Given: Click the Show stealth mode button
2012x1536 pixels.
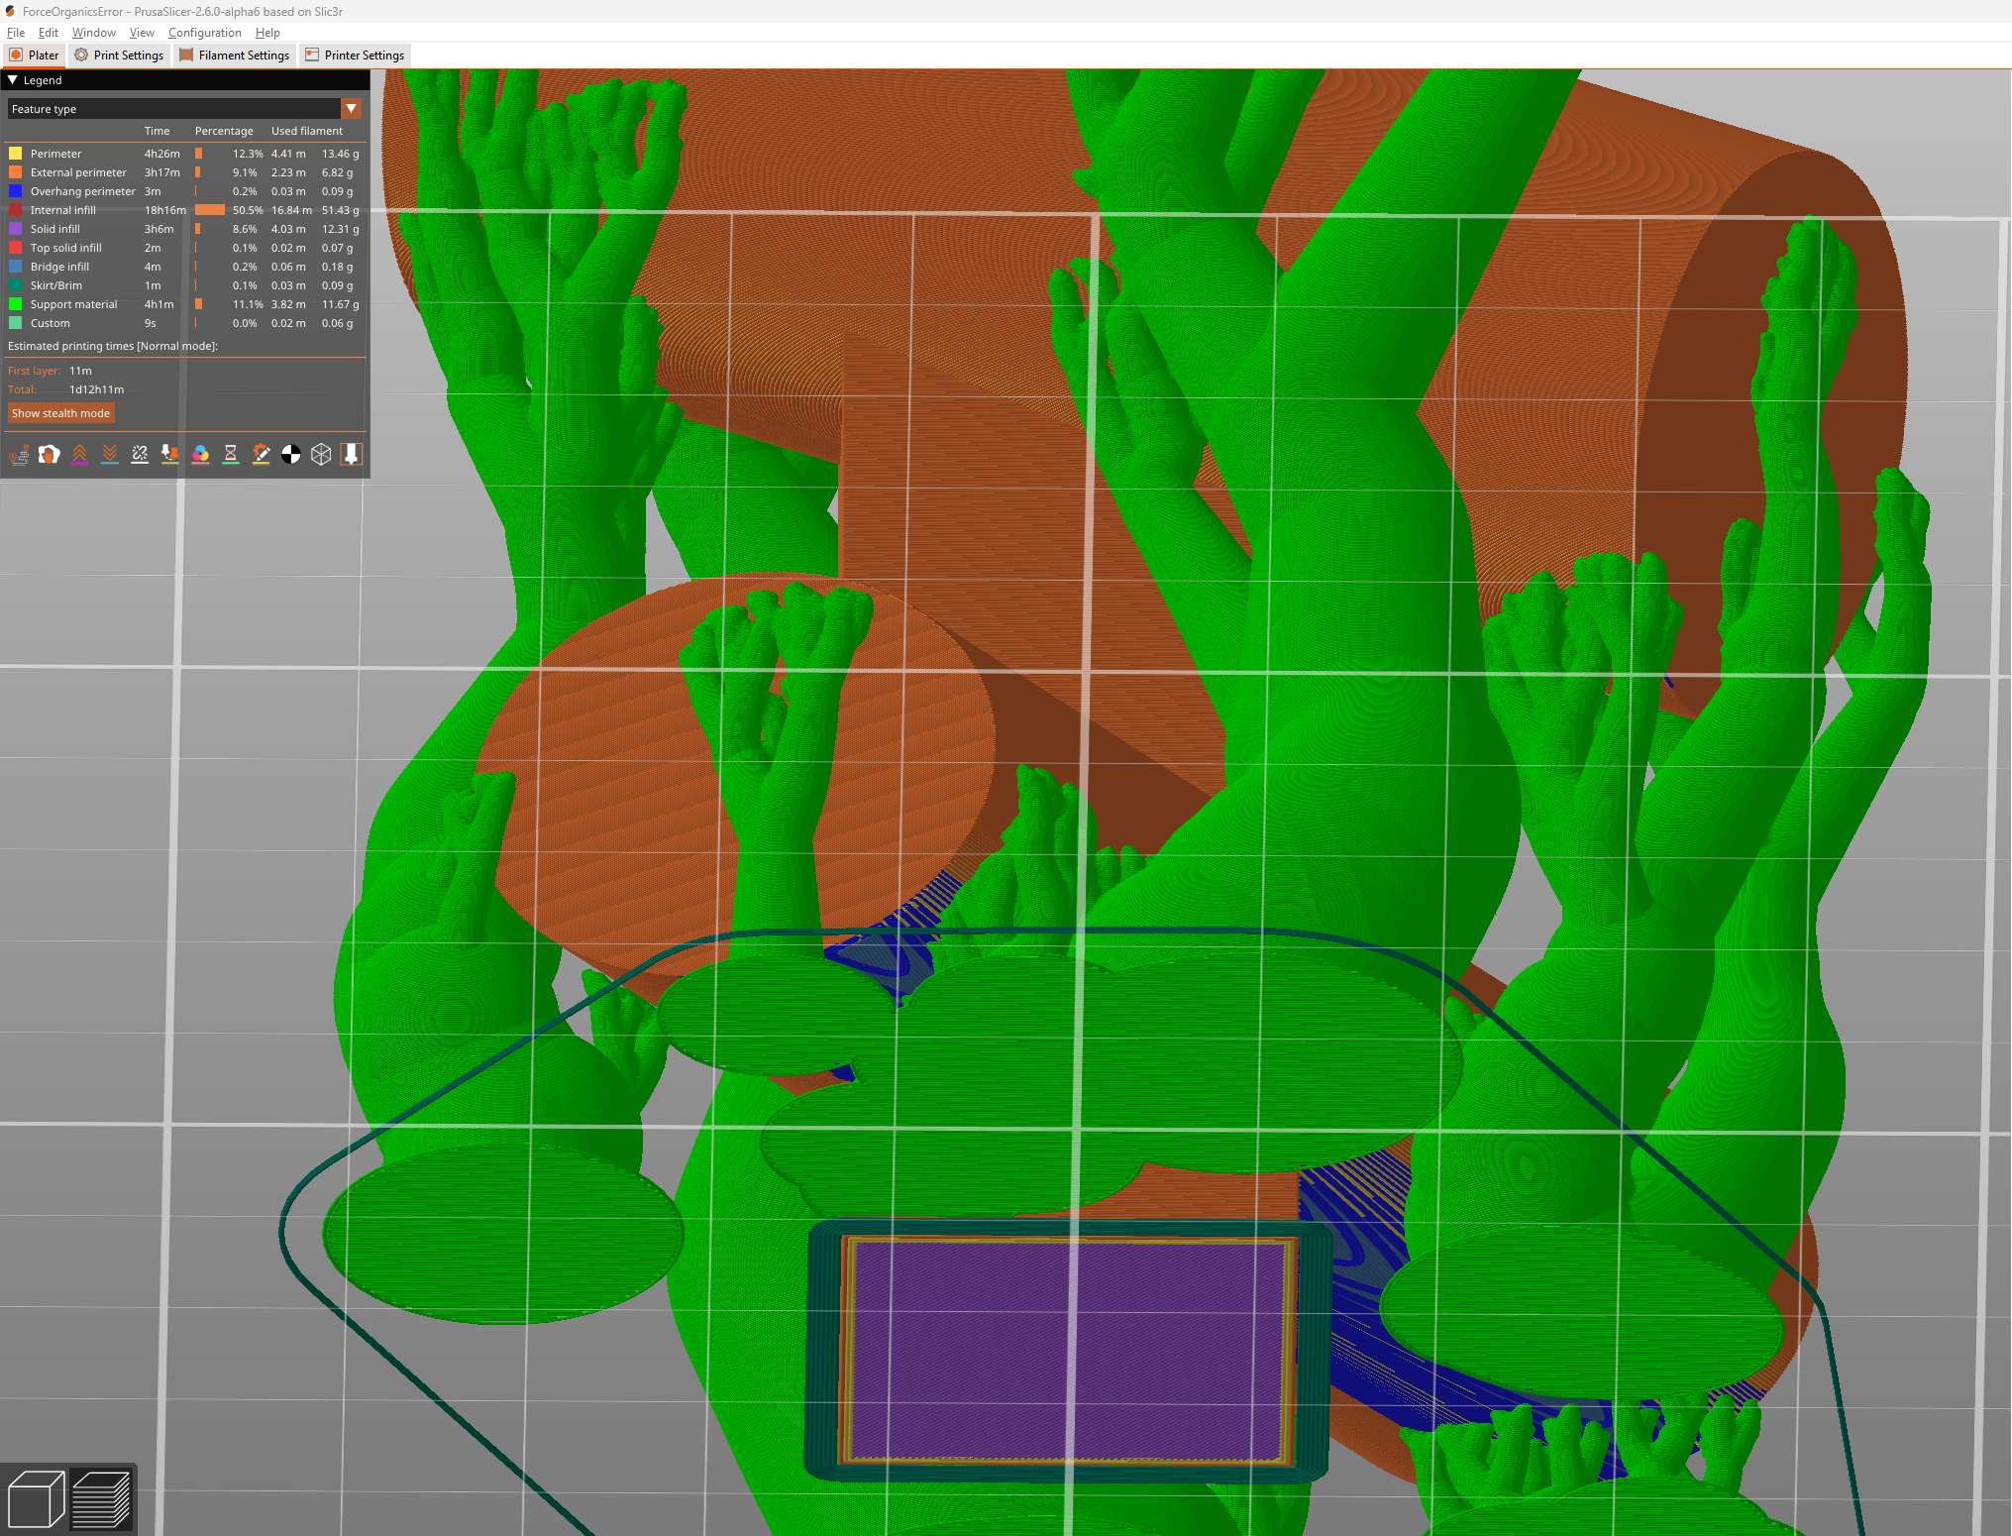Looking at the screenshot, I should (x=60, y=413).
